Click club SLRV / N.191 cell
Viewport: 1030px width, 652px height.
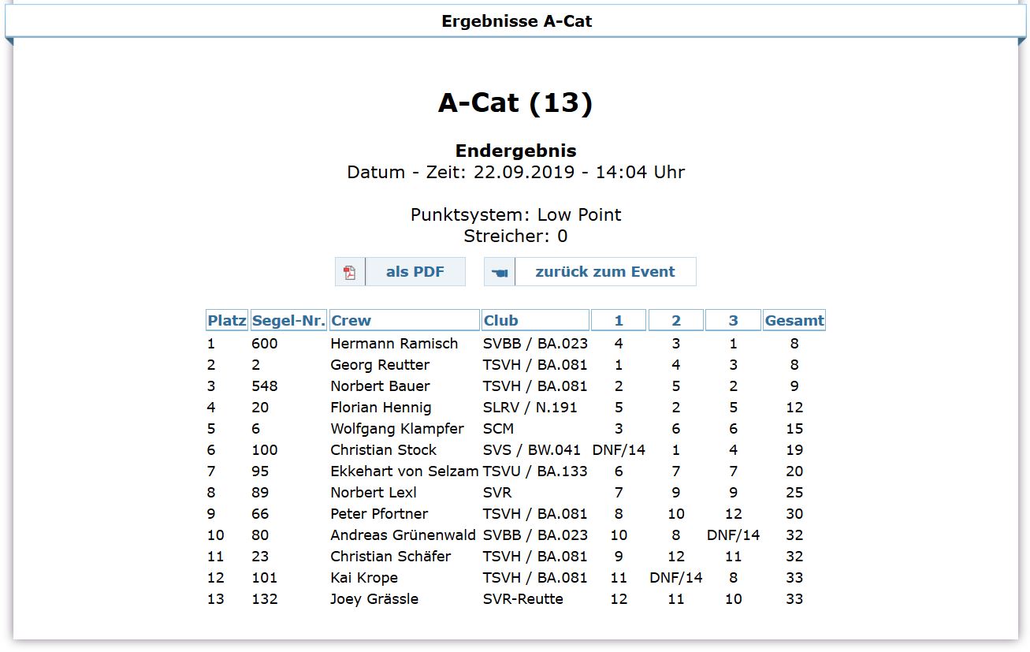(530, 408)
